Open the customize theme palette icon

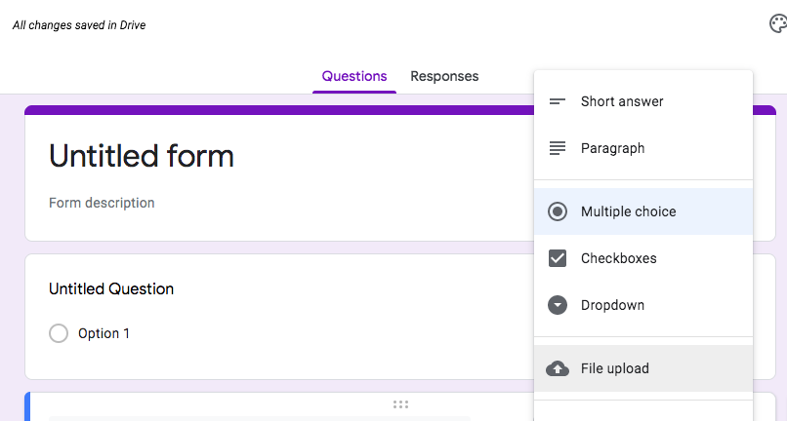pyautogui.click(x=778, y=23)
